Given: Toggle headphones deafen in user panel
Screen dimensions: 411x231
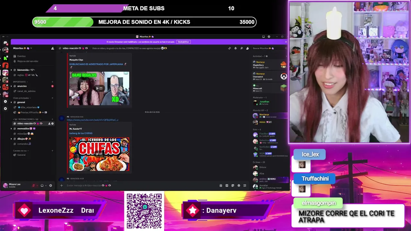Looking at the screenshot, I should 42,185.
